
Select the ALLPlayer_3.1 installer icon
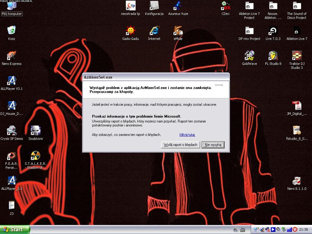(12, 183)
